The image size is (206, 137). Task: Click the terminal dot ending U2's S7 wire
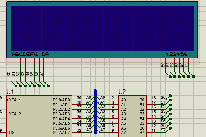[170, 128]
